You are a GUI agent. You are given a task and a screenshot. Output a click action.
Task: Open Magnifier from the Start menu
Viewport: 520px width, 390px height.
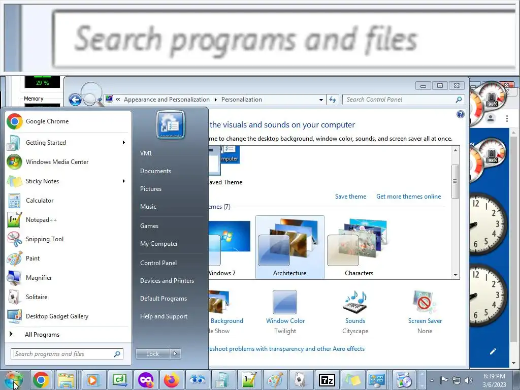click(68, 278)
